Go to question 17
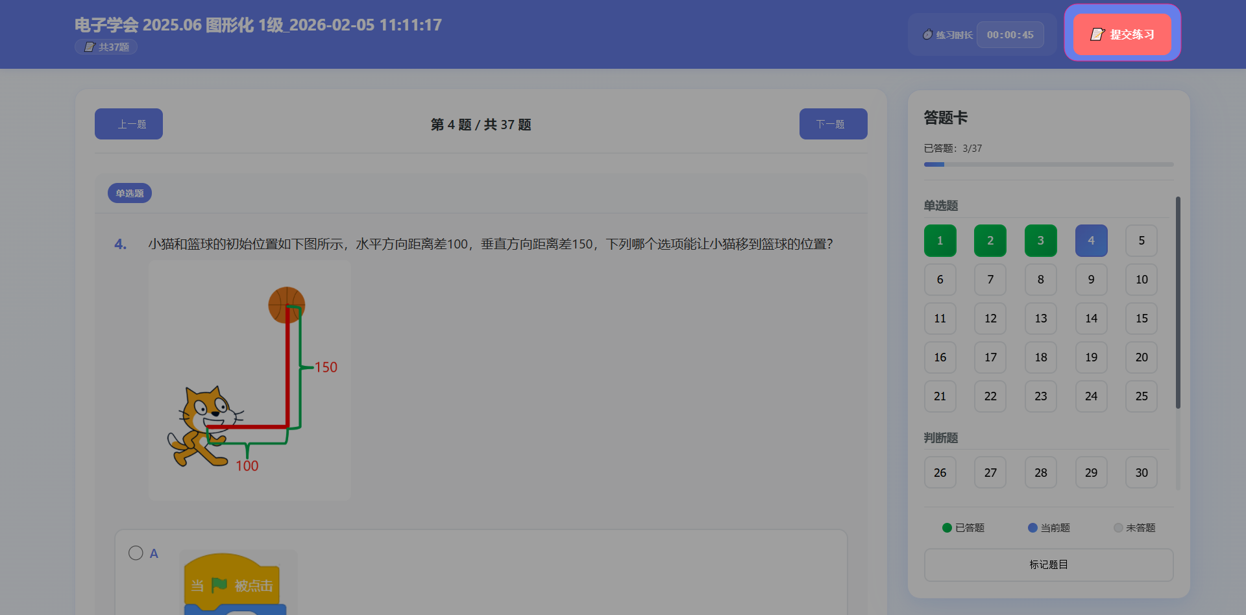Viewport: 1246px width, 615px height. click(990, 357)
